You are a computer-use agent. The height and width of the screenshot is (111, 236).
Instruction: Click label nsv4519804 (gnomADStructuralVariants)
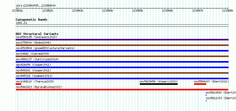(x=45, y=48)
